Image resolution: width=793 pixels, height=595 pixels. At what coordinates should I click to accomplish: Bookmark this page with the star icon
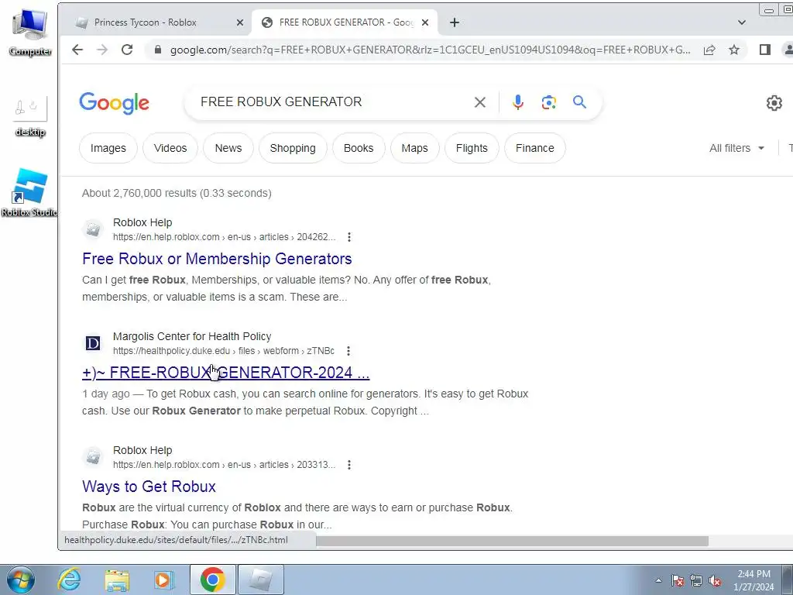(x=734, y=50)
